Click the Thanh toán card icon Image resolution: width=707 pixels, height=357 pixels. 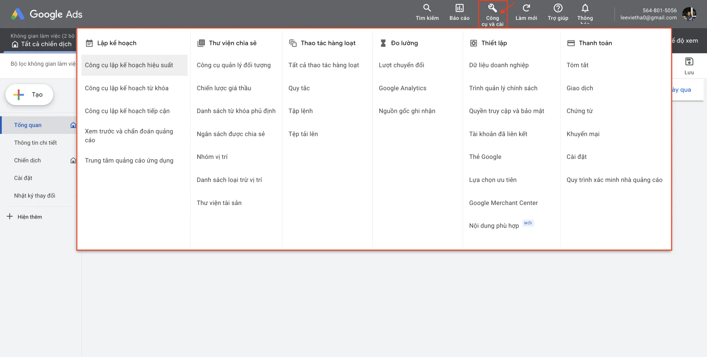coord(571,43)
